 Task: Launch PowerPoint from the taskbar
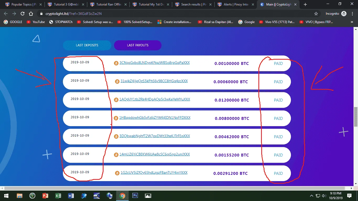tap(45, 196)
